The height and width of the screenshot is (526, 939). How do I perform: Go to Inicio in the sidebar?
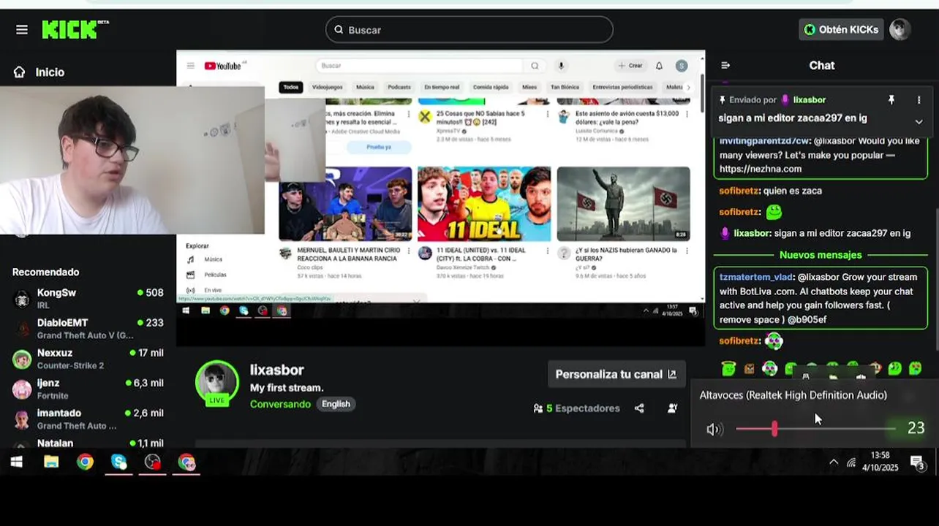point(39,72)
